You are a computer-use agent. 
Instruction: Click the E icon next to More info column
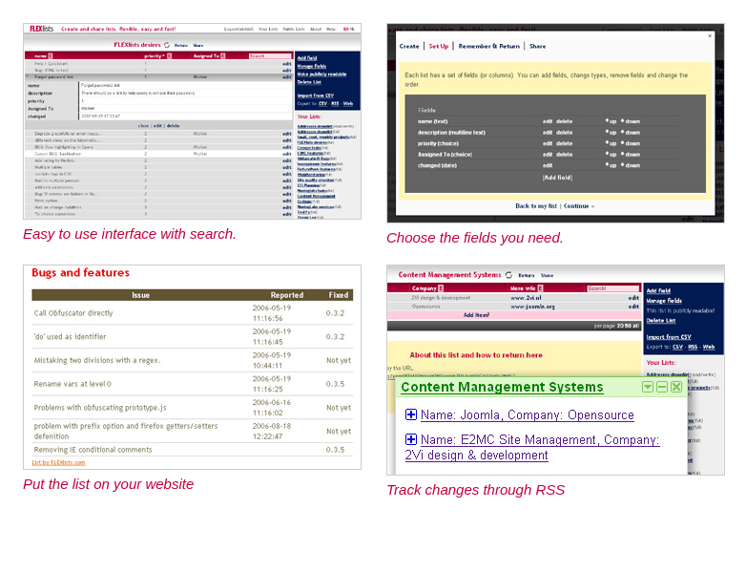[x=541, y=288]
